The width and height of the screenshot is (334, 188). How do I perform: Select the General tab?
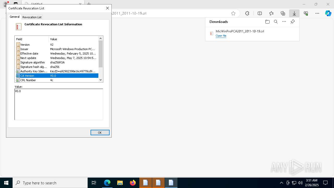15,17
